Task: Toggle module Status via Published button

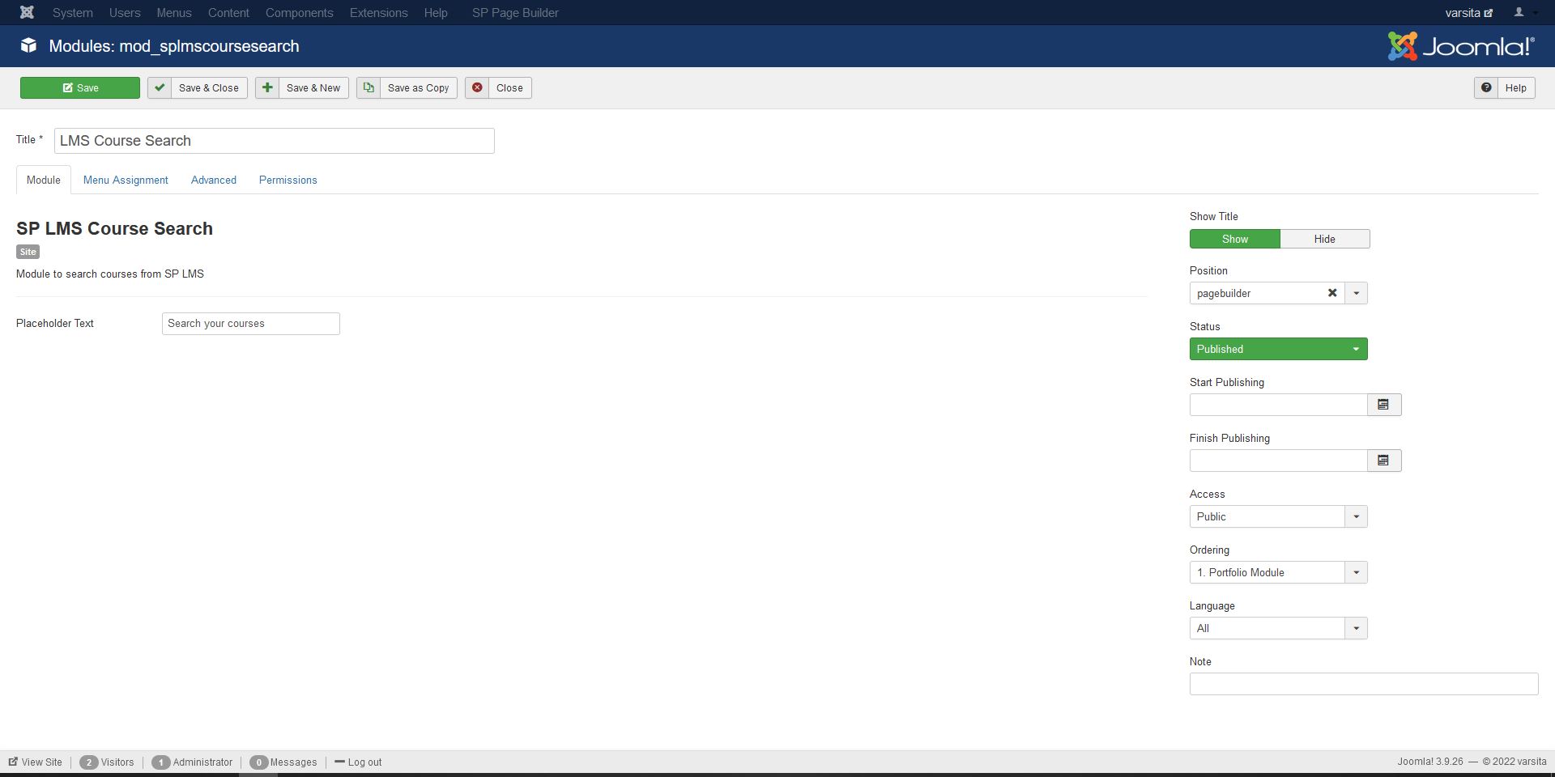Action: click(1278, 349)
